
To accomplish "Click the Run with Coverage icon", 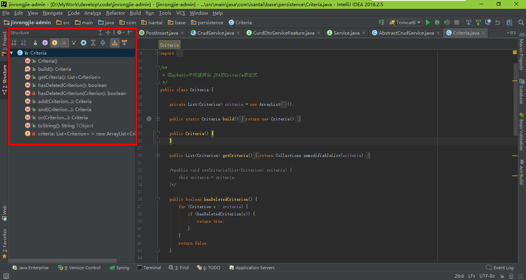I will (447, 23).
